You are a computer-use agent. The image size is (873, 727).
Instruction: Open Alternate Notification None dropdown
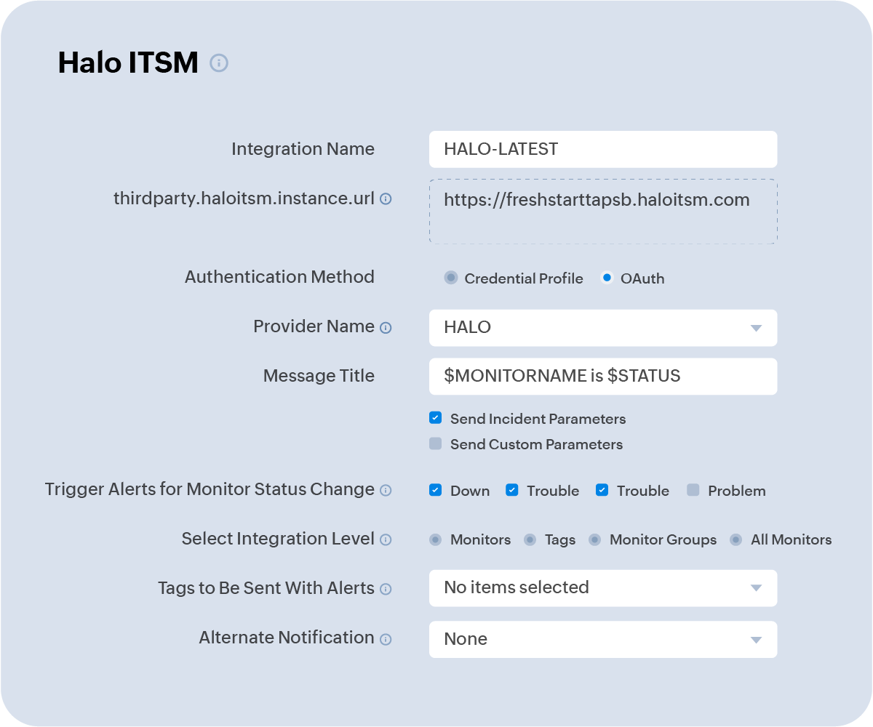pos(603,639)
